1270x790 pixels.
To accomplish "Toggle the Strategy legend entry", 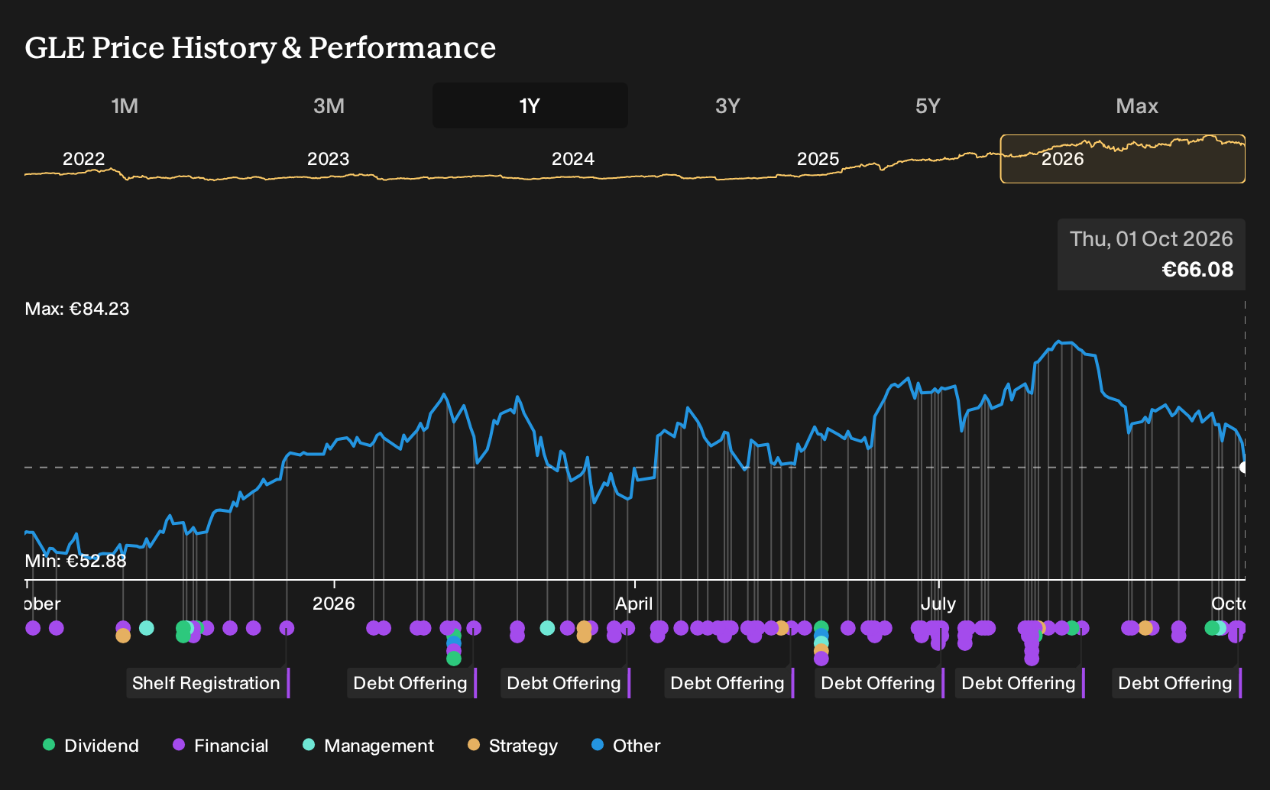I will tap(513, 746).
